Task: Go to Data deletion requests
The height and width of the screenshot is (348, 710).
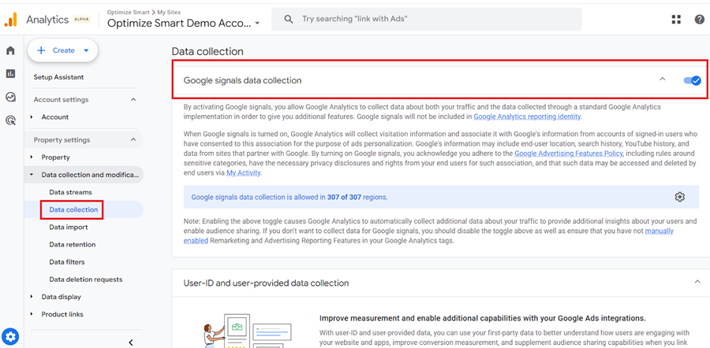Action: point(85,280)
